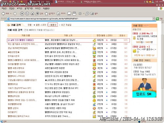Click the 업로드 5M banner image
Viewport: 164px width, 123px height.
pyautogui.click(x=144, y=88)
